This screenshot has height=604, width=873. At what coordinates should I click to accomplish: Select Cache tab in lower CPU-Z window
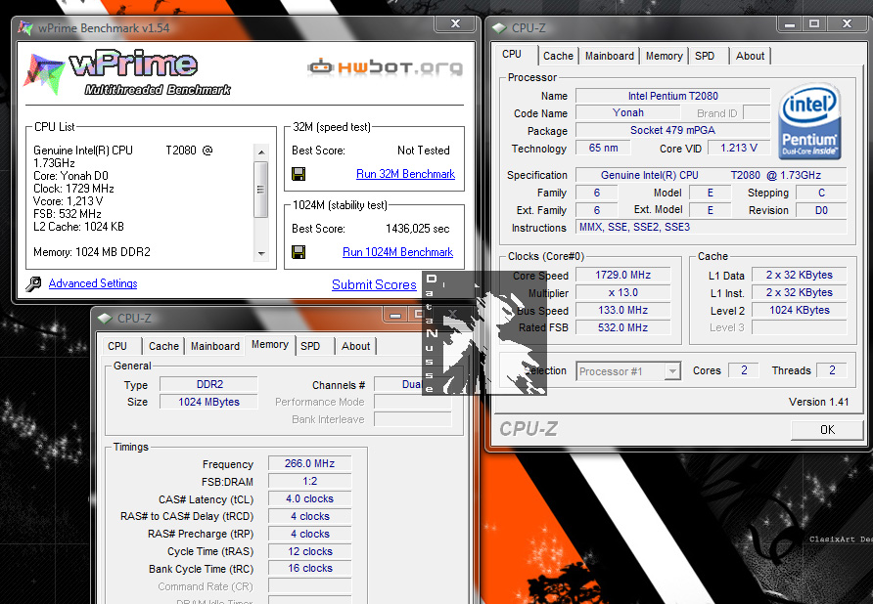(163, 346)
